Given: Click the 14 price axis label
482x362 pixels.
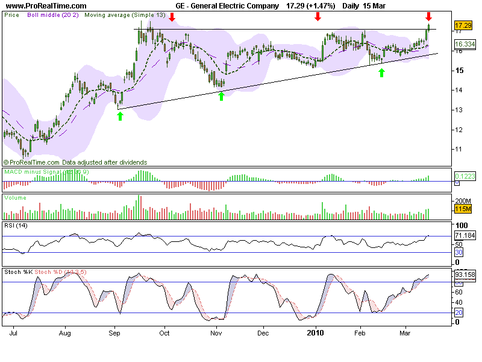Looking at the screenshot, I should click(459, 90).
